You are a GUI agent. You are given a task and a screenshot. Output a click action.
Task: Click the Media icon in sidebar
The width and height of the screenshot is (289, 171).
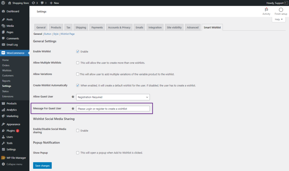click(x=3, y=26)
